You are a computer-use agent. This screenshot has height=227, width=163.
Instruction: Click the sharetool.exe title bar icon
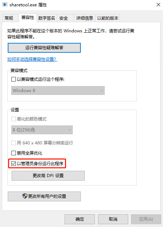(5, 5)
